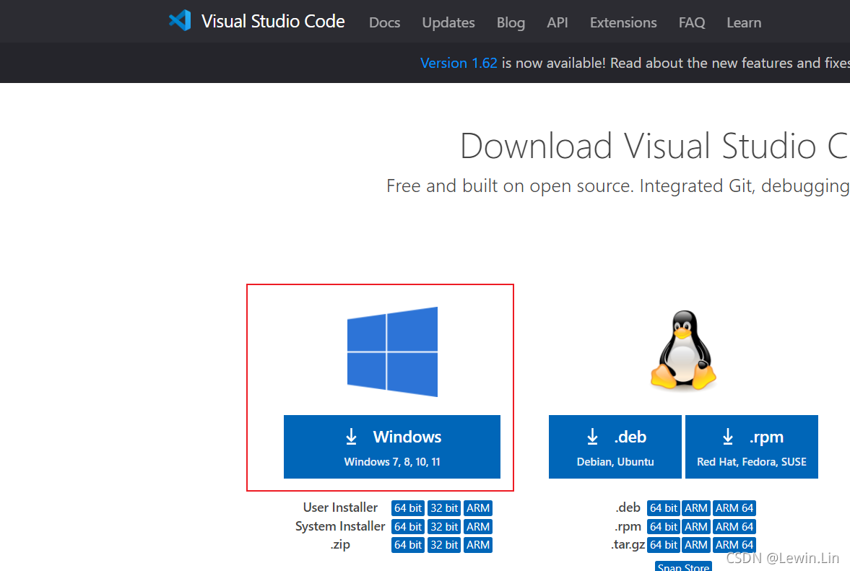
Task: Open the Learn navigation item
Action: (x=744, y=23)
